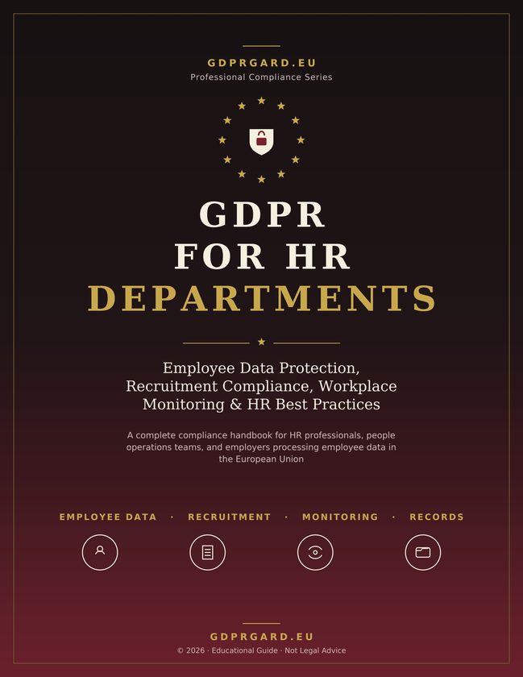Click the gold star between divider lines

tap(261, 342)
